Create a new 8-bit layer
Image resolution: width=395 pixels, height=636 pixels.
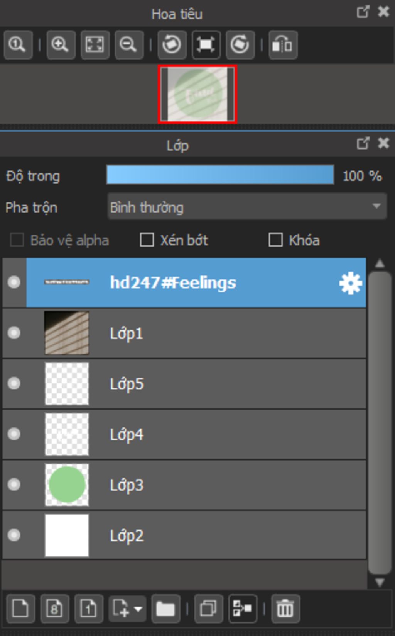54,609
